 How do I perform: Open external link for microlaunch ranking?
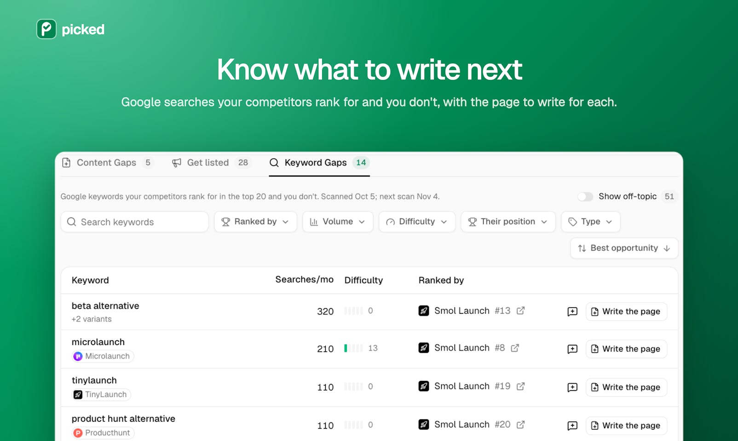tap(515, 348)
